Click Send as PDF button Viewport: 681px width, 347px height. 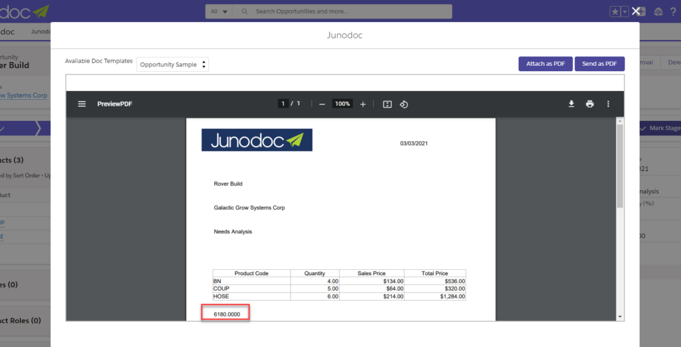pos(599,64)
